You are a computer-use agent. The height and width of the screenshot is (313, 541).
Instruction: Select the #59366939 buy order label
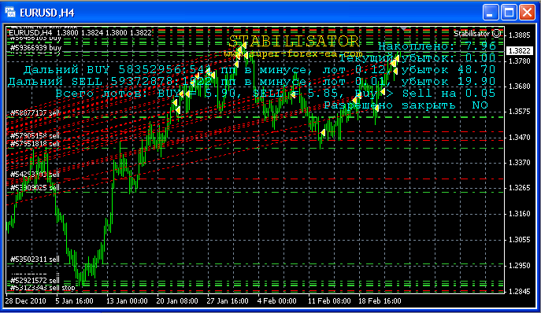[35, 48]
